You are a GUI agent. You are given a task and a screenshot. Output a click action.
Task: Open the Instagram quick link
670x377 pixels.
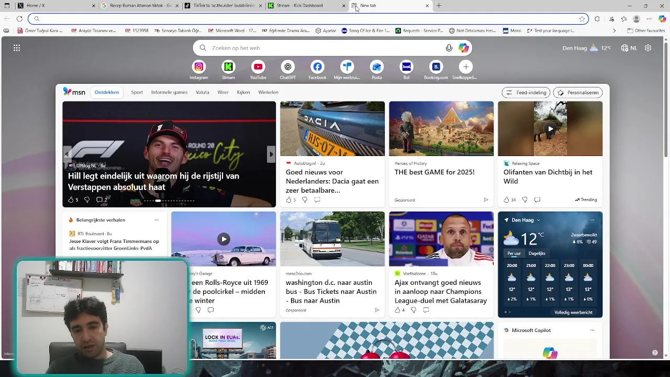pos(199,67)
